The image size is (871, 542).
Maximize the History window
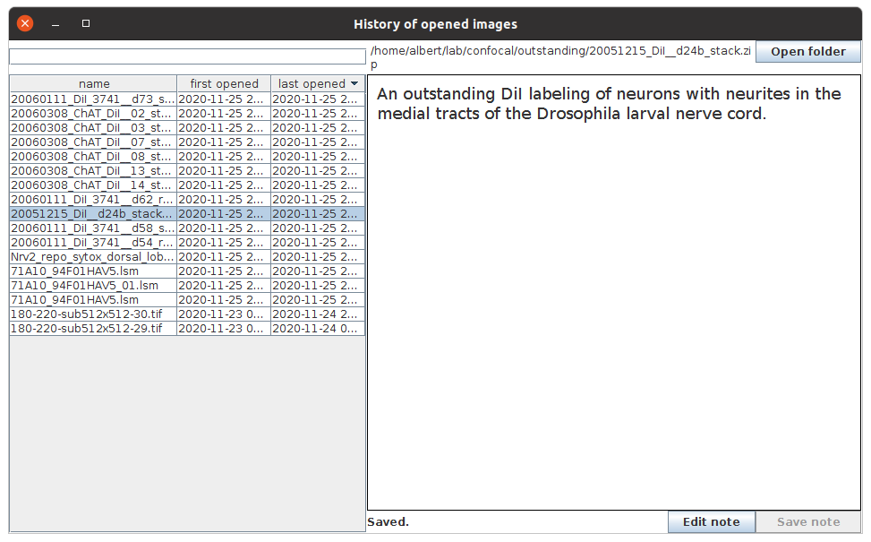click(x=86, y=24)
